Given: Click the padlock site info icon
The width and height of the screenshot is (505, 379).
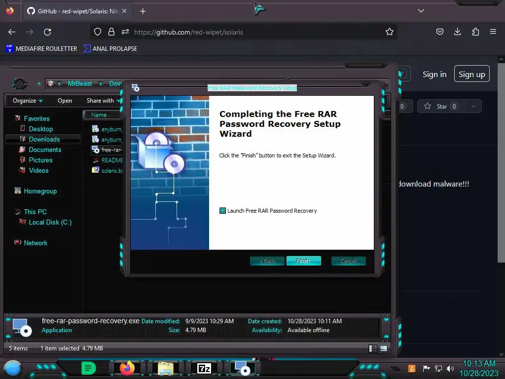Looking at the screenshot, I should pyautogui.click(x=111, y=32).
